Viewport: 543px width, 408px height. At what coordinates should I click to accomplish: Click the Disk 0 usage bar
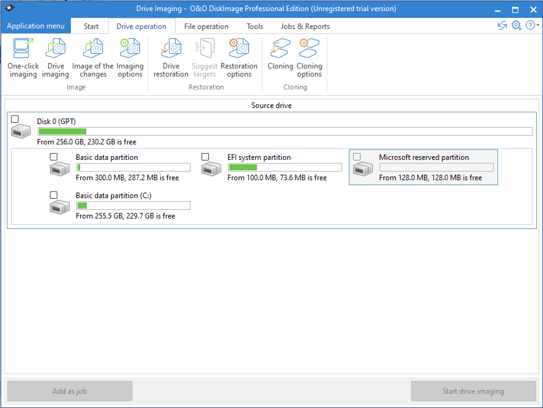coord(285,131)
